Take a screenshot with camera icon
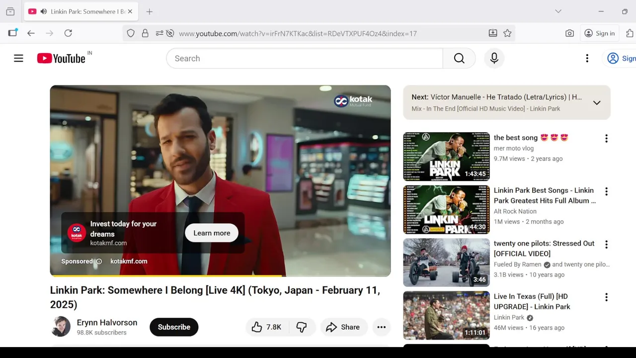 click(569, 33)
